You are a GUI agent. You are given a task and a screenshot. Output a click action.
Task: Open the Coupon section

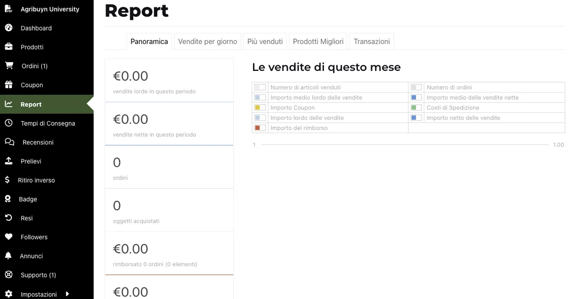coord(32,85)
